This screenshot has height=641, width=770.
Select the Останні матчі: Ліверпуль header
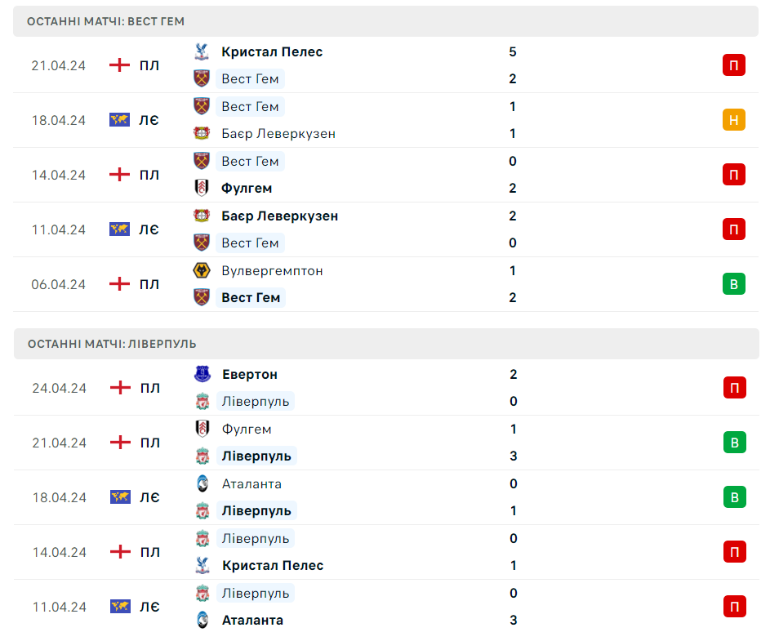click(112, 344)
